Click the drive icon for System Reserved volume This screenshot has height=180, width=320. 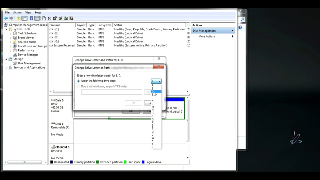point(51,45)
